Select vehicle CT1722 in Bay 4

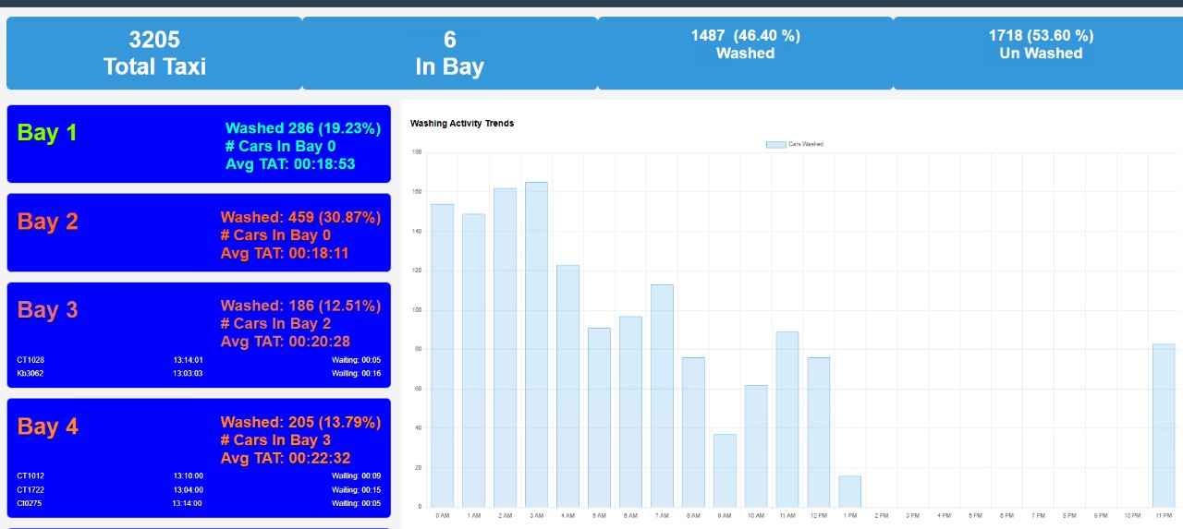click(30, 490)
